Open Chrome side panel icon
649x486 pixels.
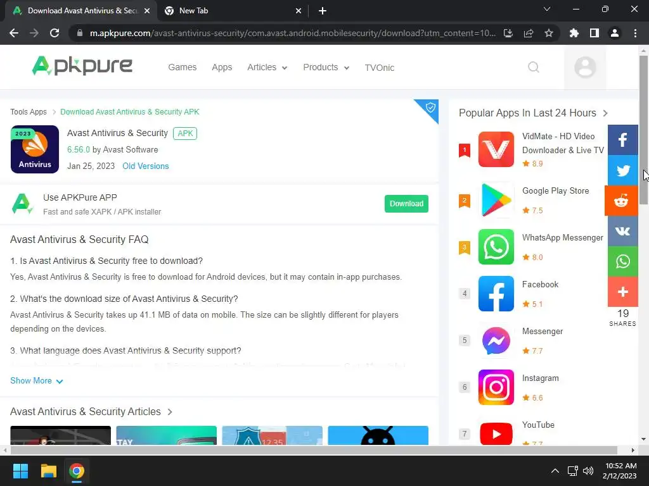point(594,33)
